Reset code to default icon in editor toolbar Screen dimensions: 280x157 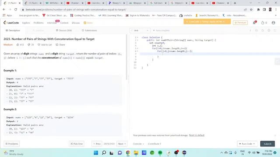coord(262,31)
